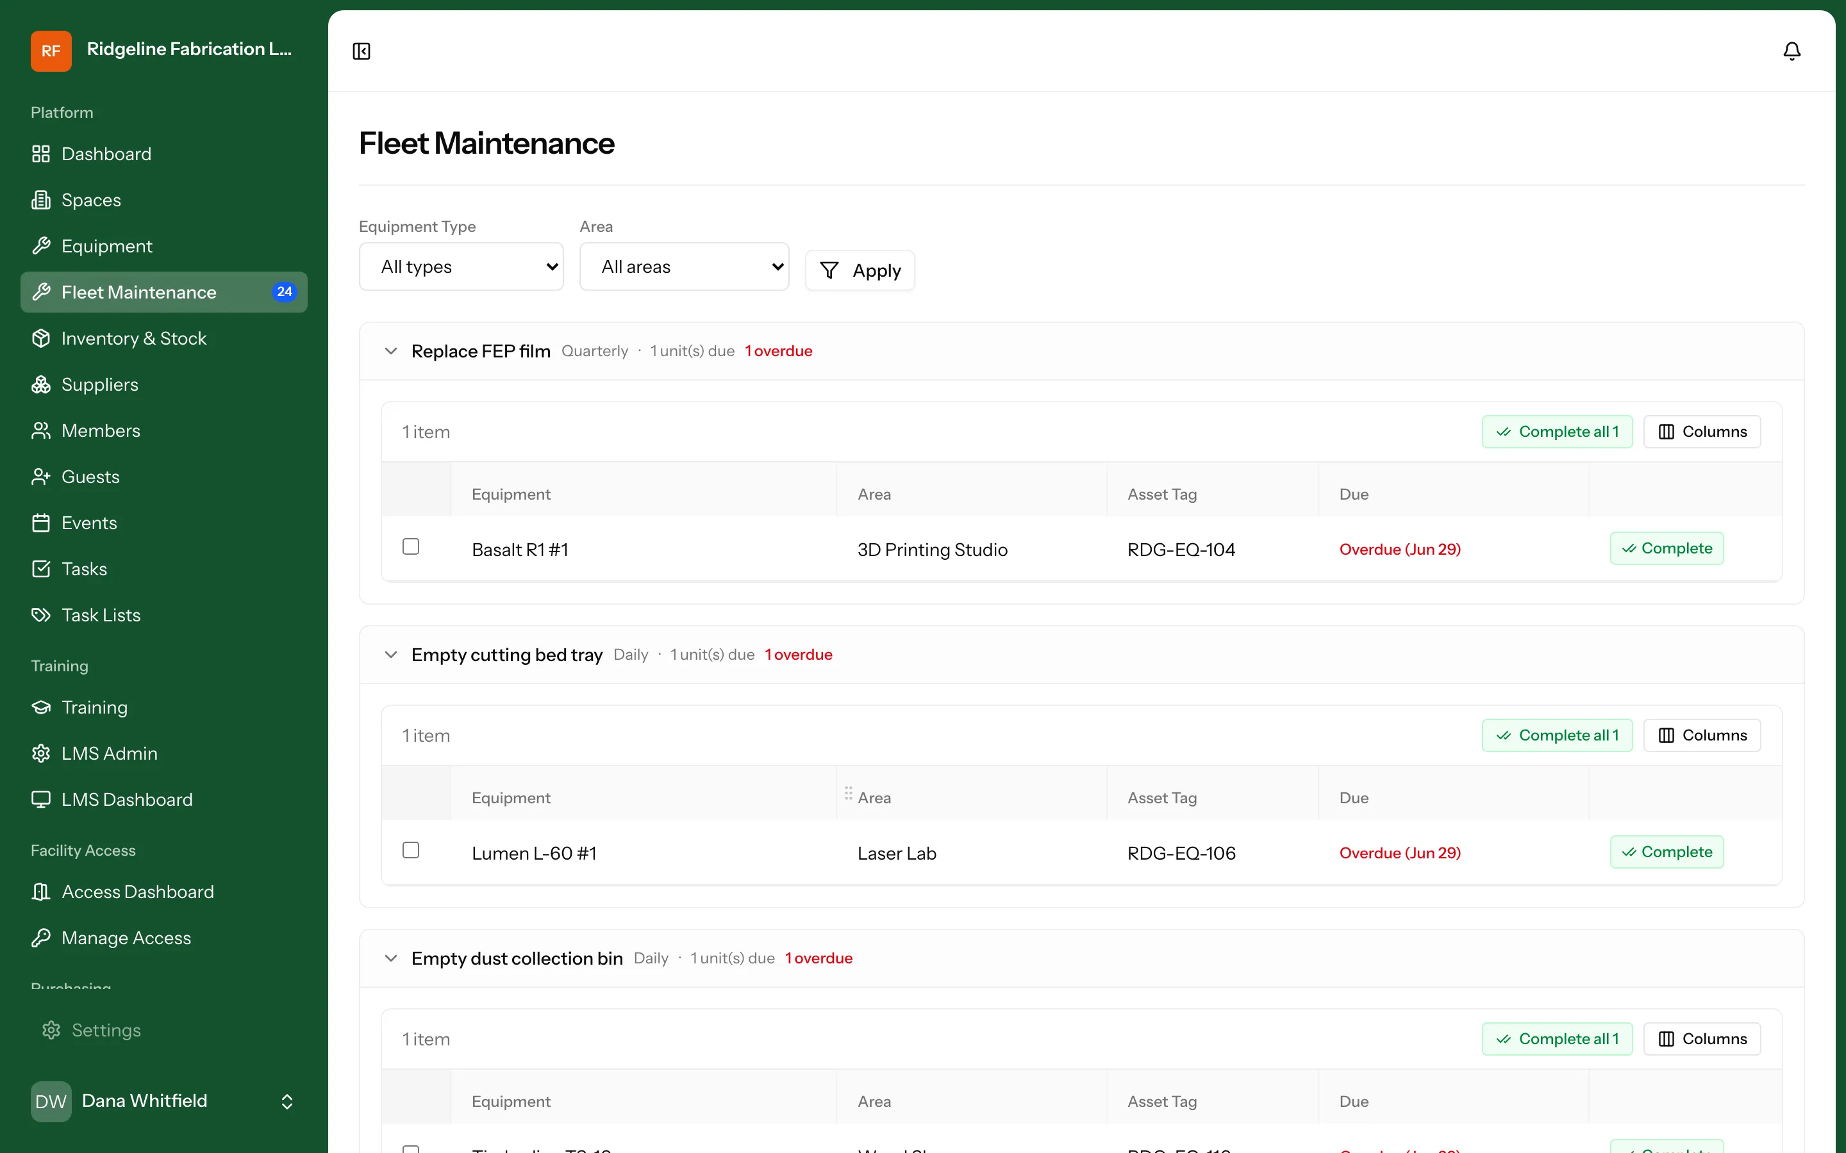The height and width of the screenshot is (1153, 1846).
Task: Click the DW user avatar
Action: 51,1101
